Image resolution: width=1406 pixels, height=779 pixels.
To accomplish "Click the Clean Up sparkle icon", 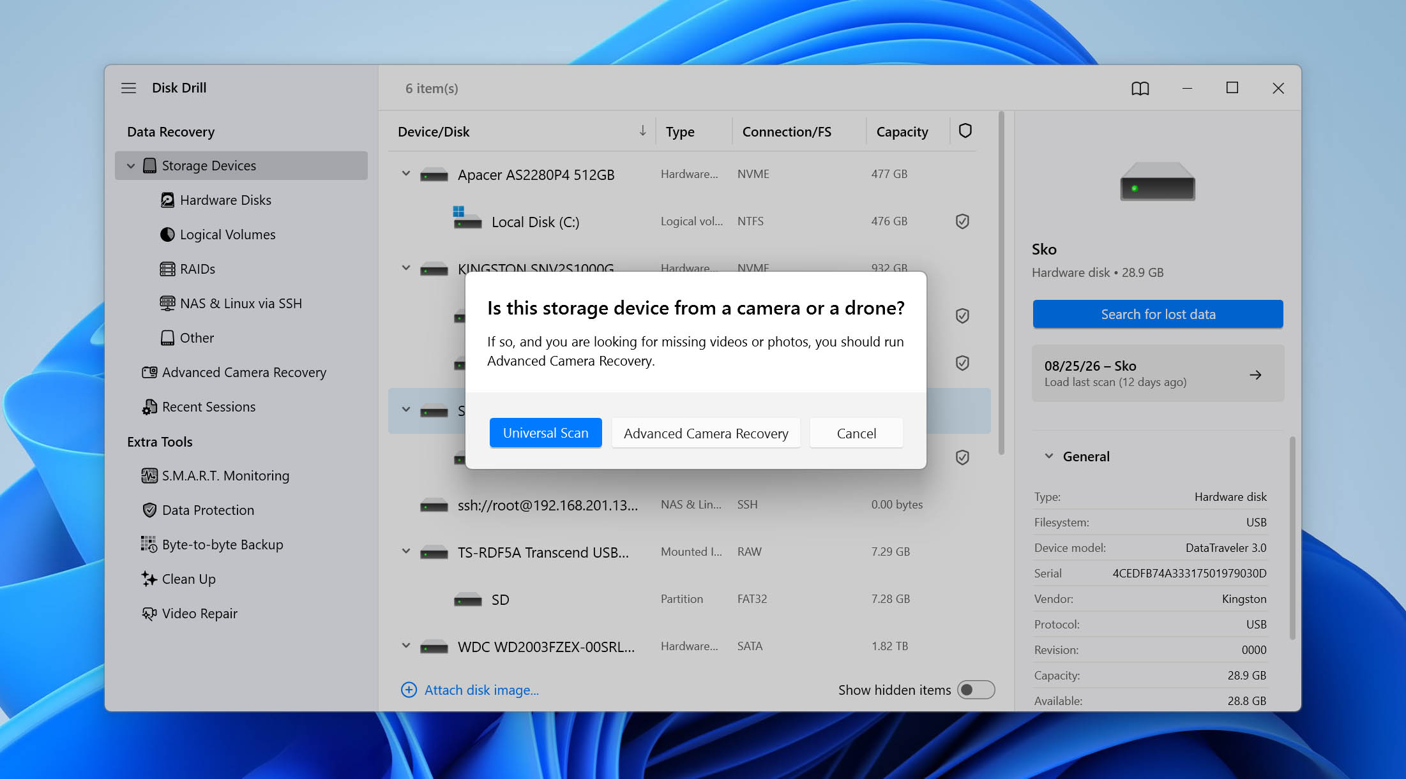I will tap(149, 579).
